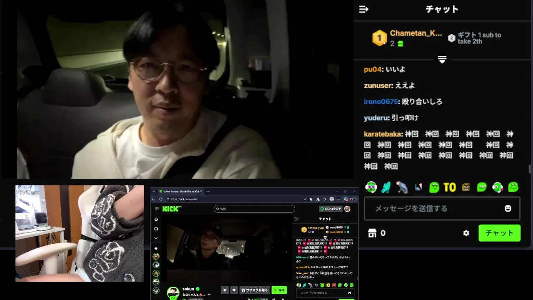Open Following heart in Kick sidebar
This screenshot has height=300, width=533.
tap(156, 238)
